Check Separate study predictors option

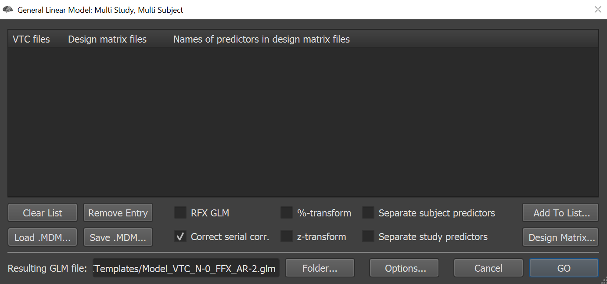click(368, 237)
